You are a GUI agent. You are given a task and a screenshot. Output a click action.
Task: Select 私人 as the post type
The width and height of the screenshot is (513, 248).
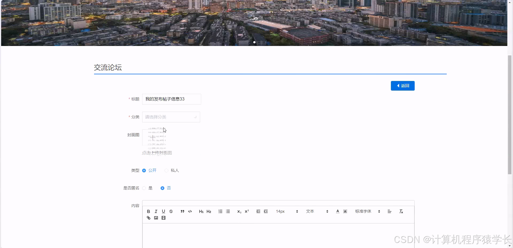166,170
